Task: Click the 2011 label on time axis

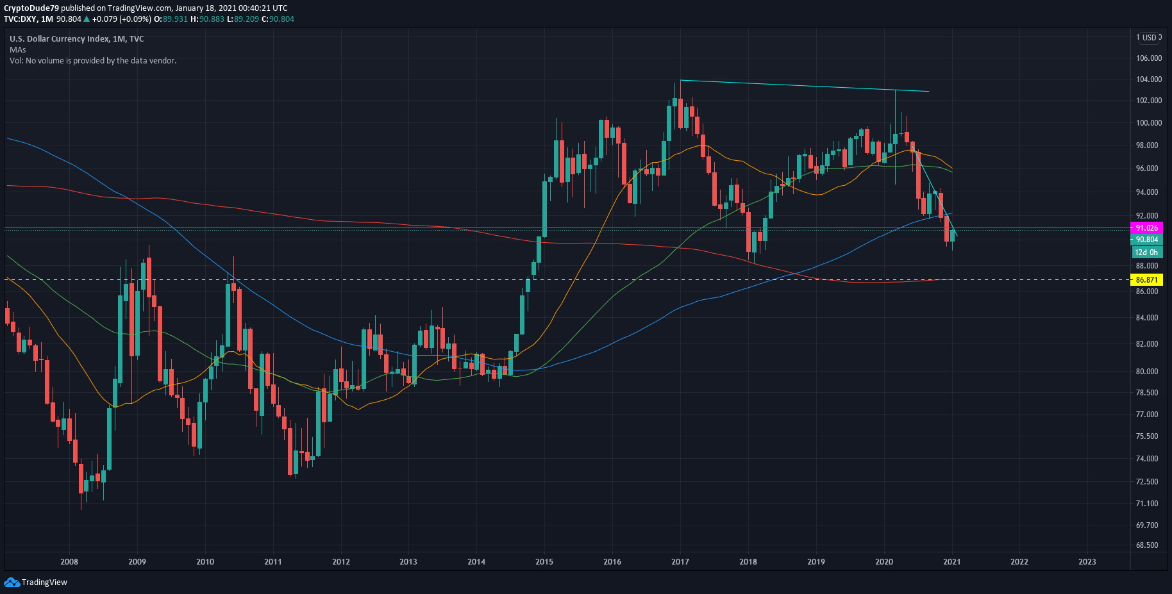Action: click(x=273, y=562)
